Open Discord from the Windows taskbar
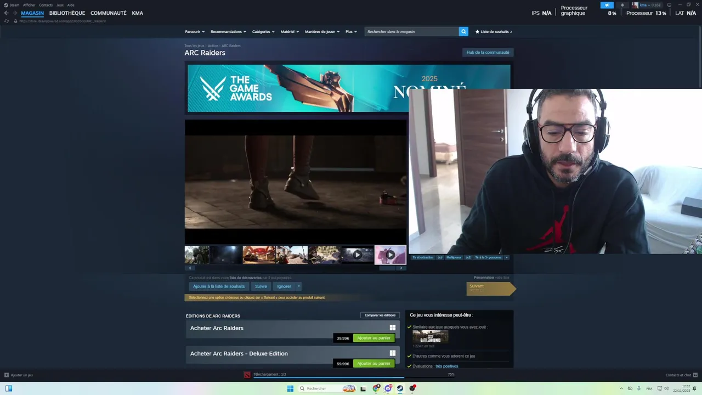Viewport: 702px width, 395px height. tap(388, 388)
